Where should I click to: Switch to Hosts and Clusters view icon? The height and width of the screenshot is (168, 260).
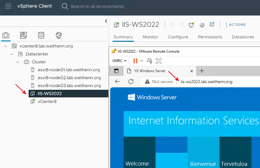click(6, 35)
